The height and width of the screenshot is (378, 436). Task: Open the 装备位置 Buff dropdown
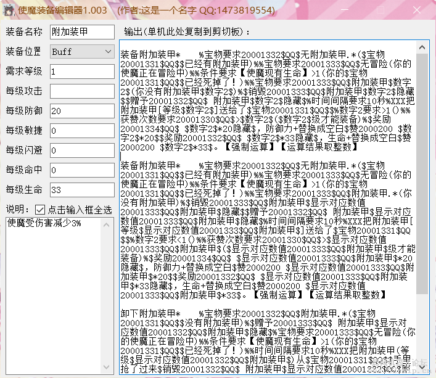pyautogui.click(x=81, y=52)
